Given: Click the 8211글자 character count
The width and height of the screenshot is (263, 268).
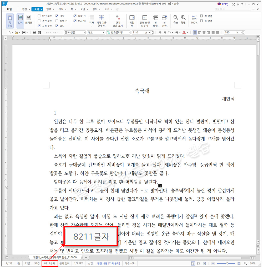Looking at the screenshot, I should tap(49, 263).
